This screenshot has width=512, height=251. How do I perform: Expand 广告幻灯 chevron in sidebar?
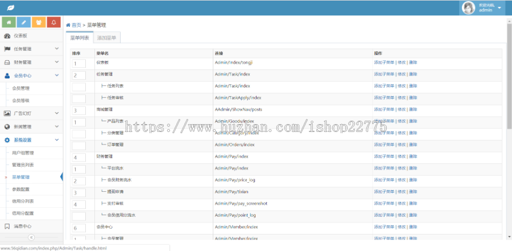click(x=57, y=113)
